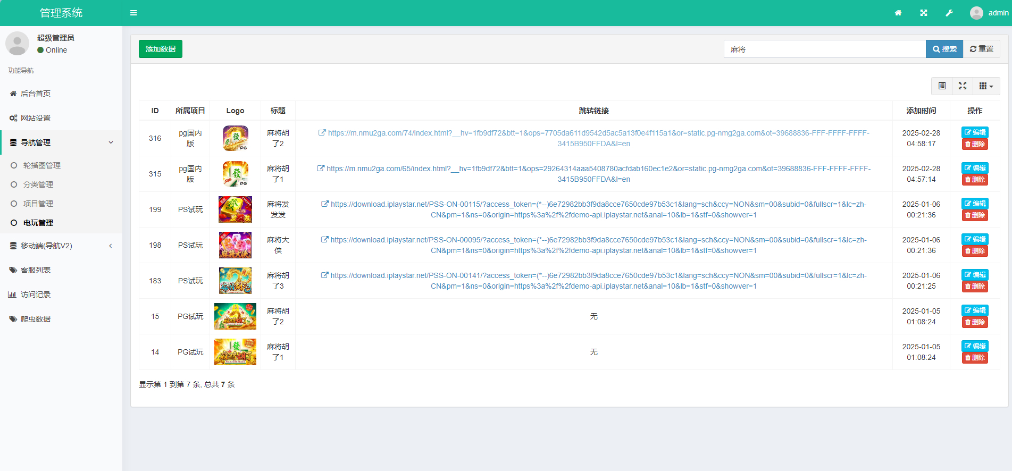Focus the search field containing 麻将
The height and width of the screenshot is (471, 1012).
(824, 49)
